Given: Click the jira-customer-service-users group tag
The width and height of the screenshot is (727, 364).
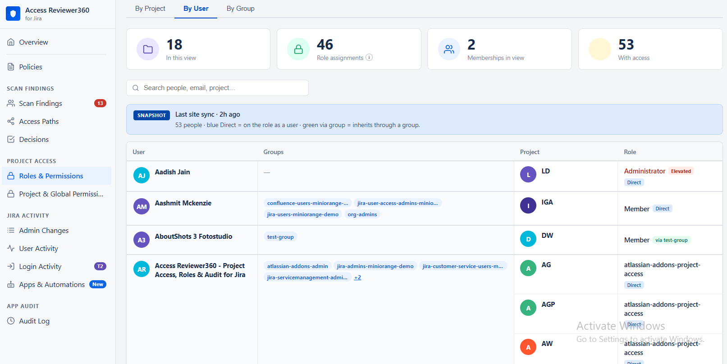Looking at the screenshot, I should pyautogui.click(x=463, y=266).
